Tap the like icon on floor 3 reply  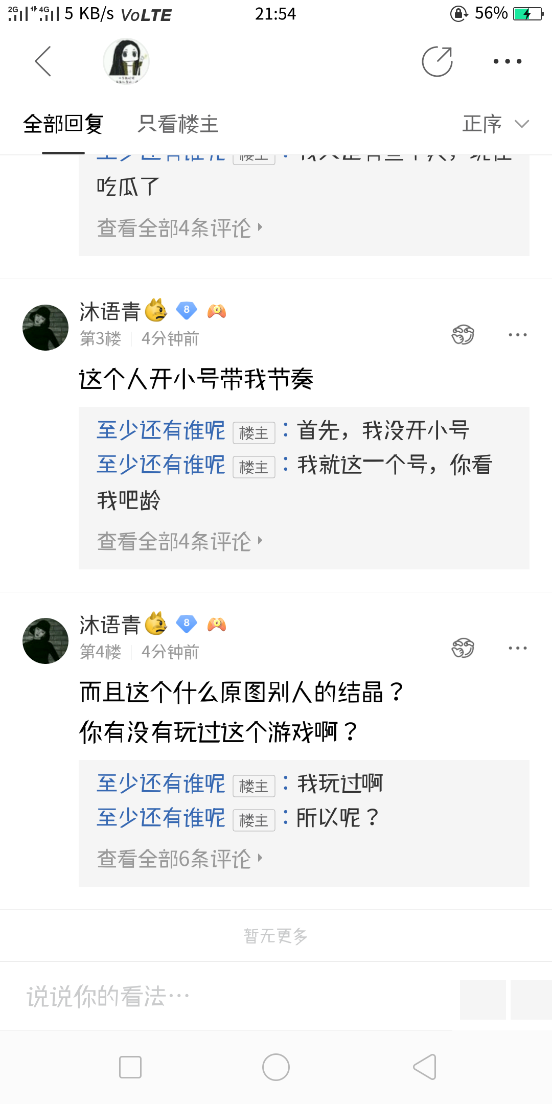463,335
